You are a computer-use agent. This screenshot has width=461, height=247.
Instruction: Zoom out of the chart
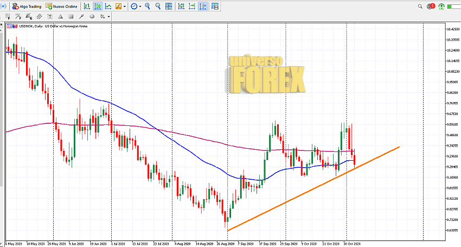pos(158,7)
